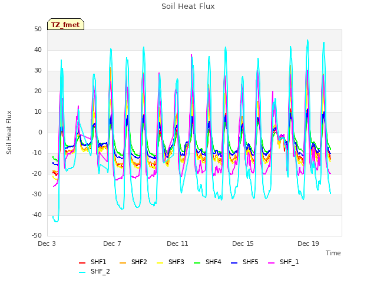Click the TZ_fmet annotation label

(65, 25)
